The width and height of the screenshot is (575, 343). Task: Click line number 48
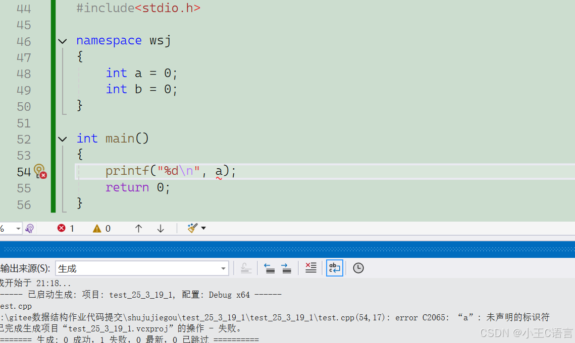[24, 74]
